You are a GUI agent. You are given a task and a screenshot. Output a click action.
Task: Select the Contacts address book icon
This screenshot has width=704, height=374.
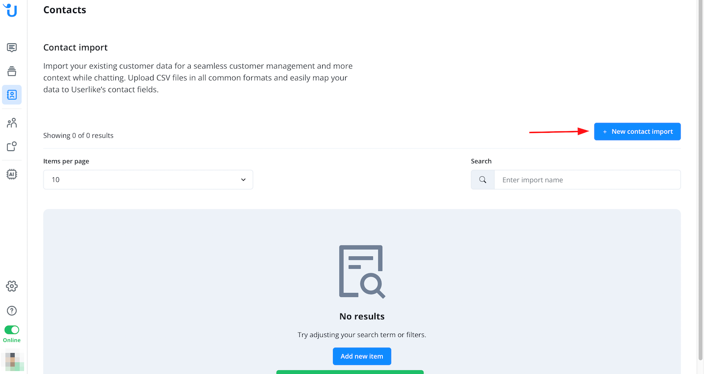click(x=12, y=95)
